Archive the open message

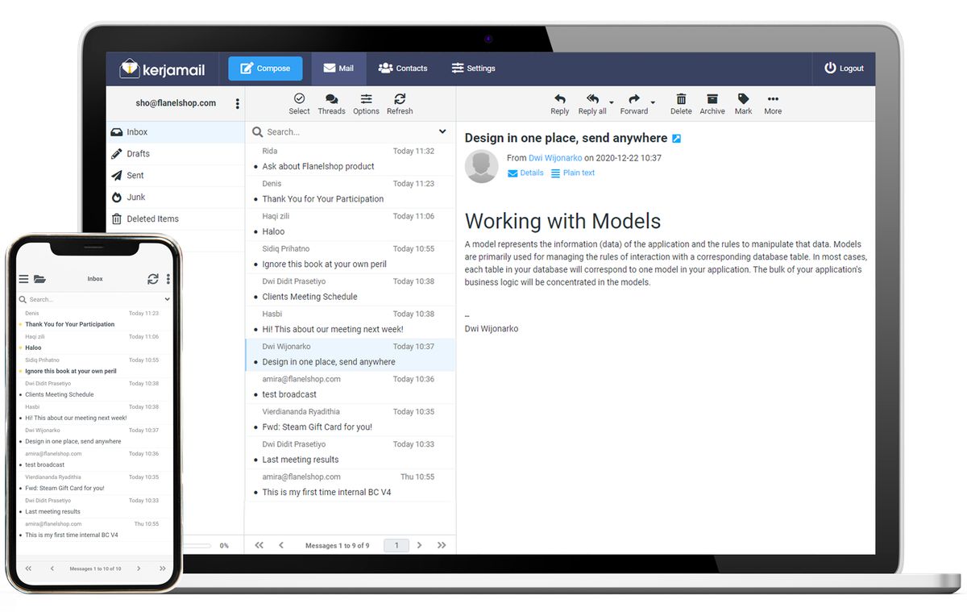click(712, 103)
